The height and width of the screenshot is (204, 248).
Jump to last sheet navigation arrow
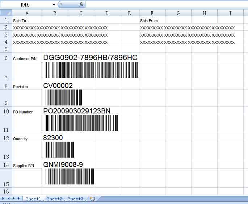(19, 199)
